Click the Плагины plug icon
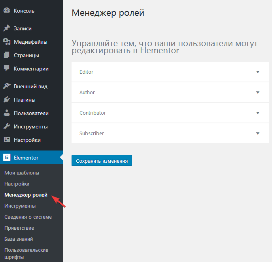Screen dimensions: 272x262 (x=7, y=100)
